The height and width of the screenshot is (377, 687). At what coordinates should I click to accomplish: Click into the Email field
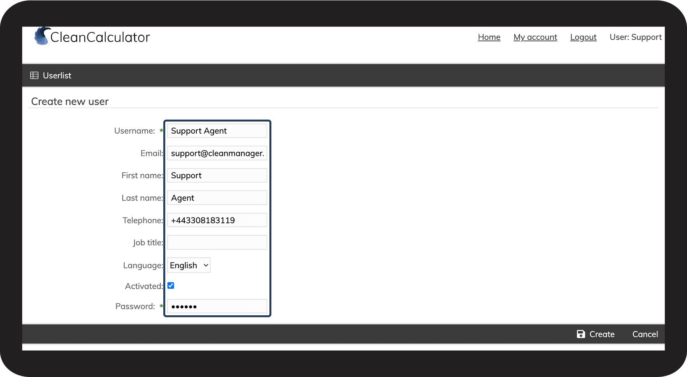[x=217, y=153]
